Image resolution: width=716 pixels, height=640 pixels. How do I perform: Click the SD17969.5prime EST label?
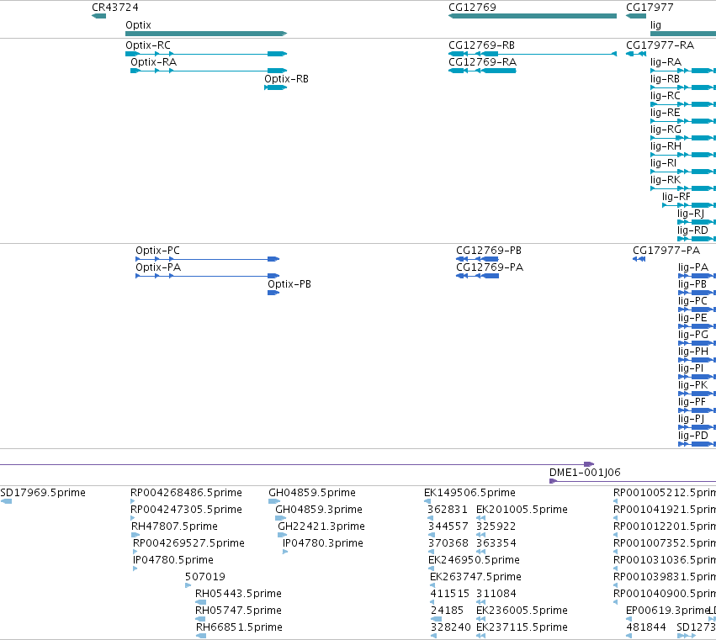43,493
